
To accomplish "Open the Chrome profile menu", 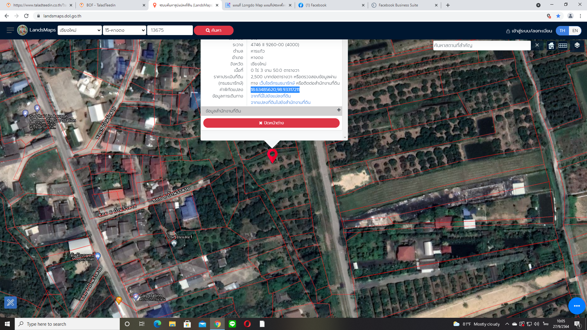I will (x=570, y=16).
